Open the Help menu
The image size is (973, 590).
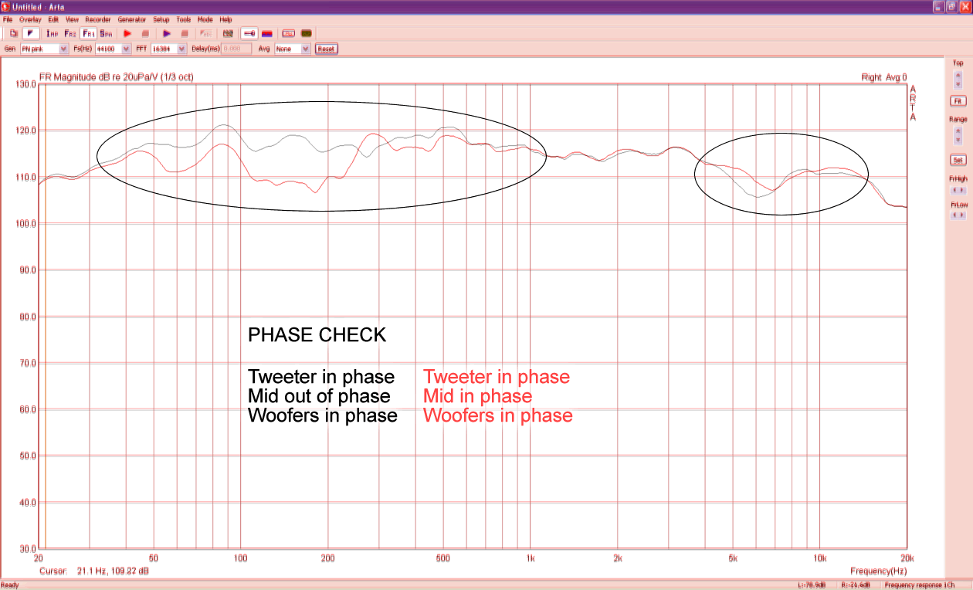(225, 19)
